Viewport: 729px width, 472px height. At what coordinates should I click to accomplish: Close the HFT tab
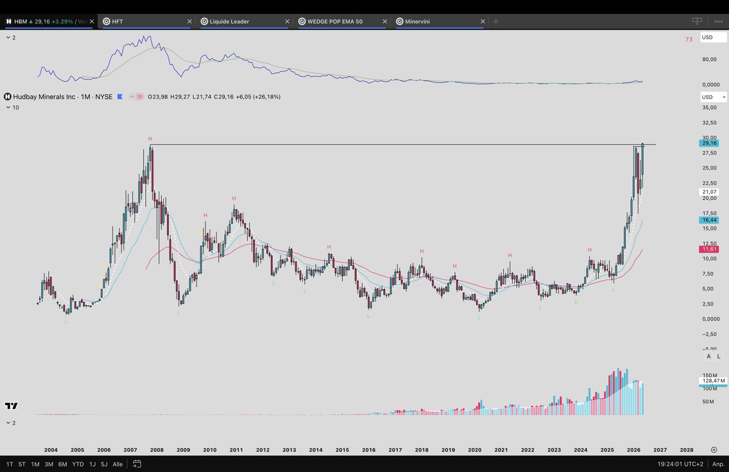[188, 21]
